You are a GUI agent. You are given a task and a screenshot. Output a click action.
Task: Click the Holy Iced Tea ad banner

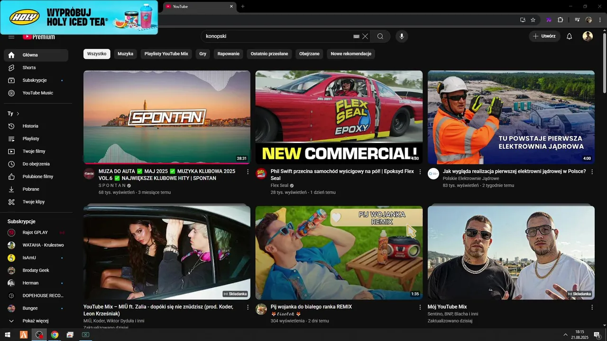click(x=79, y=17)
